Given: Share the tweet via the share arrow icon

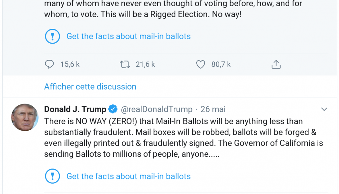Looking at the screenshot, I should pyautogui.click(x=276, y=64).
